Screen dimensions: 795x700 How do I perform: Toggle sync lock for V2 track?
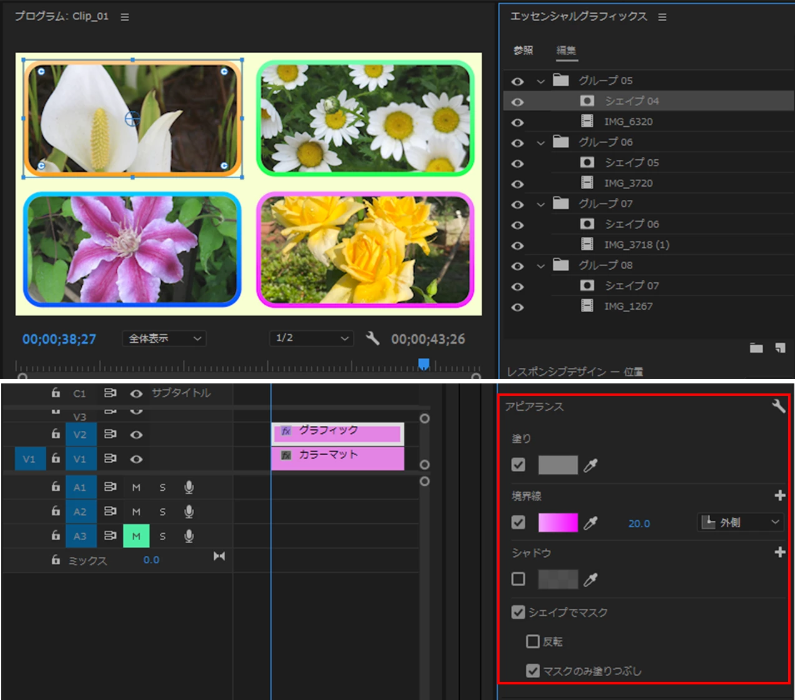point(110,434)
